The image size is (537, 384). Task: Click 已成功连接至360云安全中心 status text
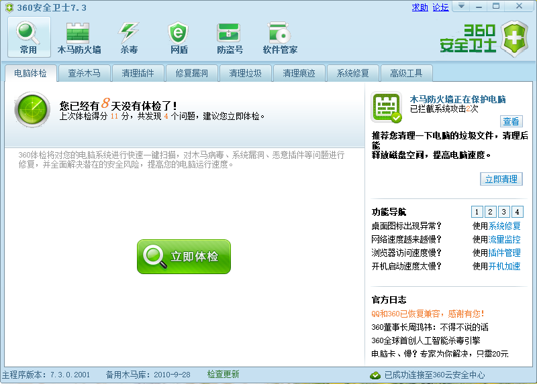pos(434,375)
